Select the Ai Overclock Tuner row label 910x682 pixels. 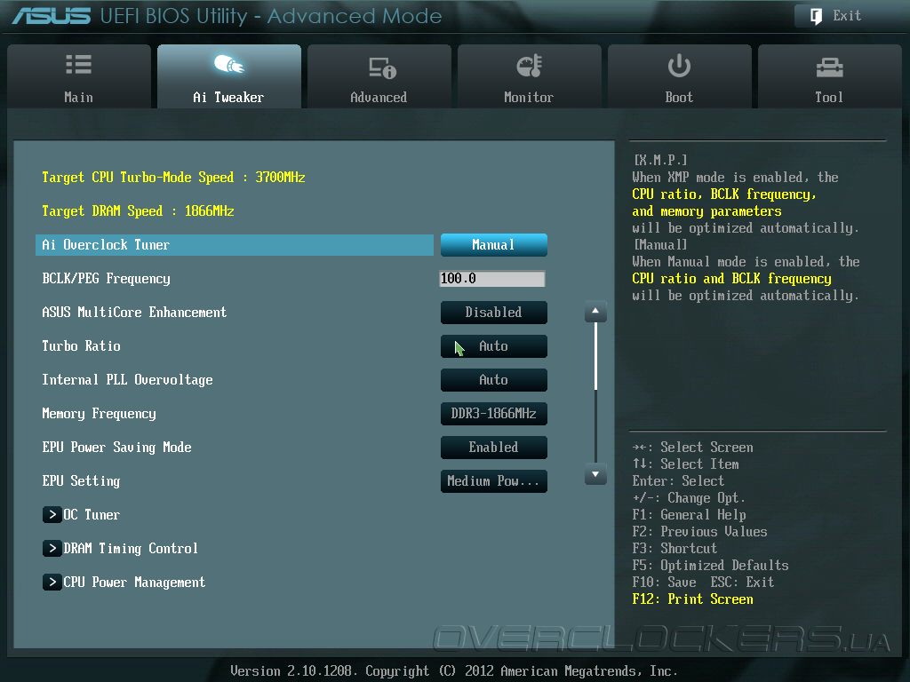click(106, 245)
